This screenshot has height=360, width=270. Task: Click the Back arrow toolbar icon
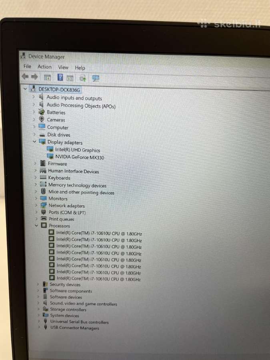[25, 77]
